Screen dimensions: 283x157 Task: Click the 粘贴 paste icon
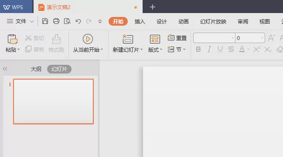12,39
